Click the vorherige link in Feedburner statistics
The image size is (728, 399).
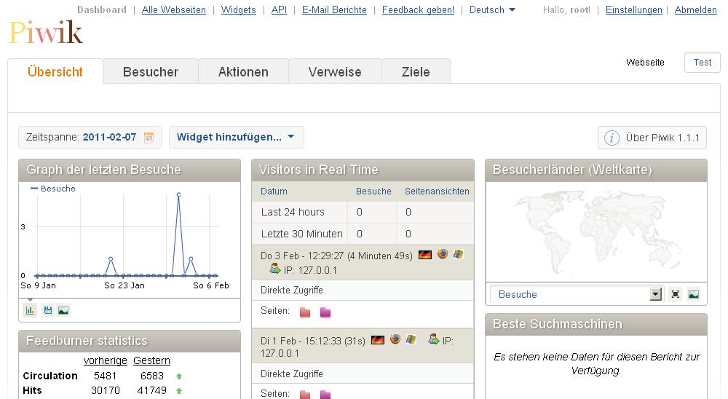tap(106, 360)
